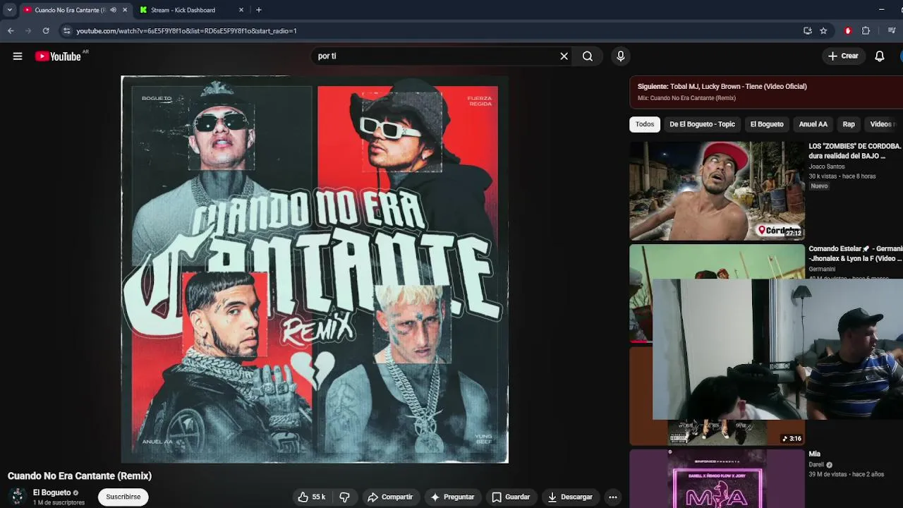Click the browser forward arrow
The height and width of the screenshot is (508, 903).
(x=28, y=31)
